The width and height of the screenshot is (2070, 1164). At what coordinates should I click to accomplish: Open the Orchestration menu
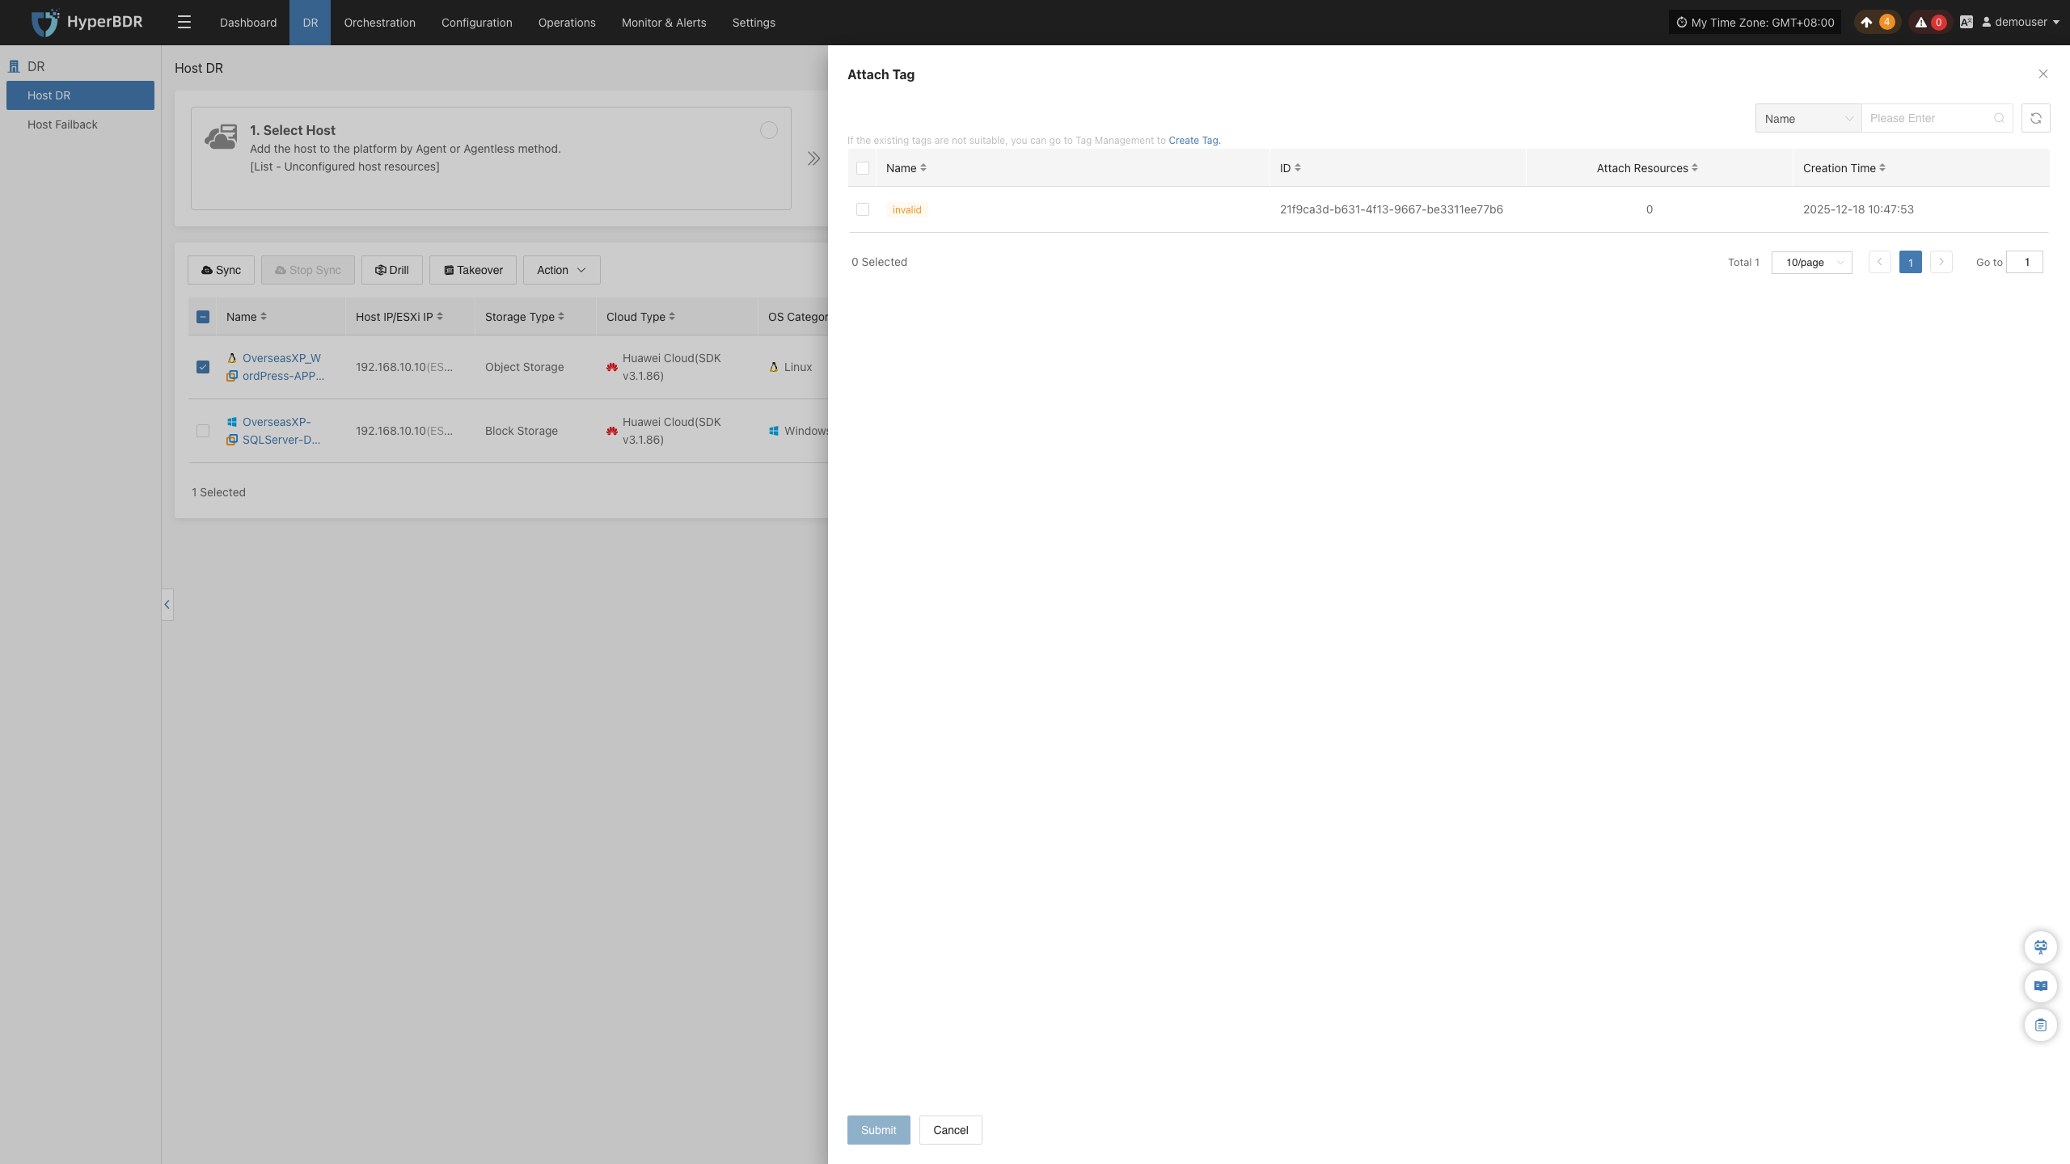click(380, 23)
